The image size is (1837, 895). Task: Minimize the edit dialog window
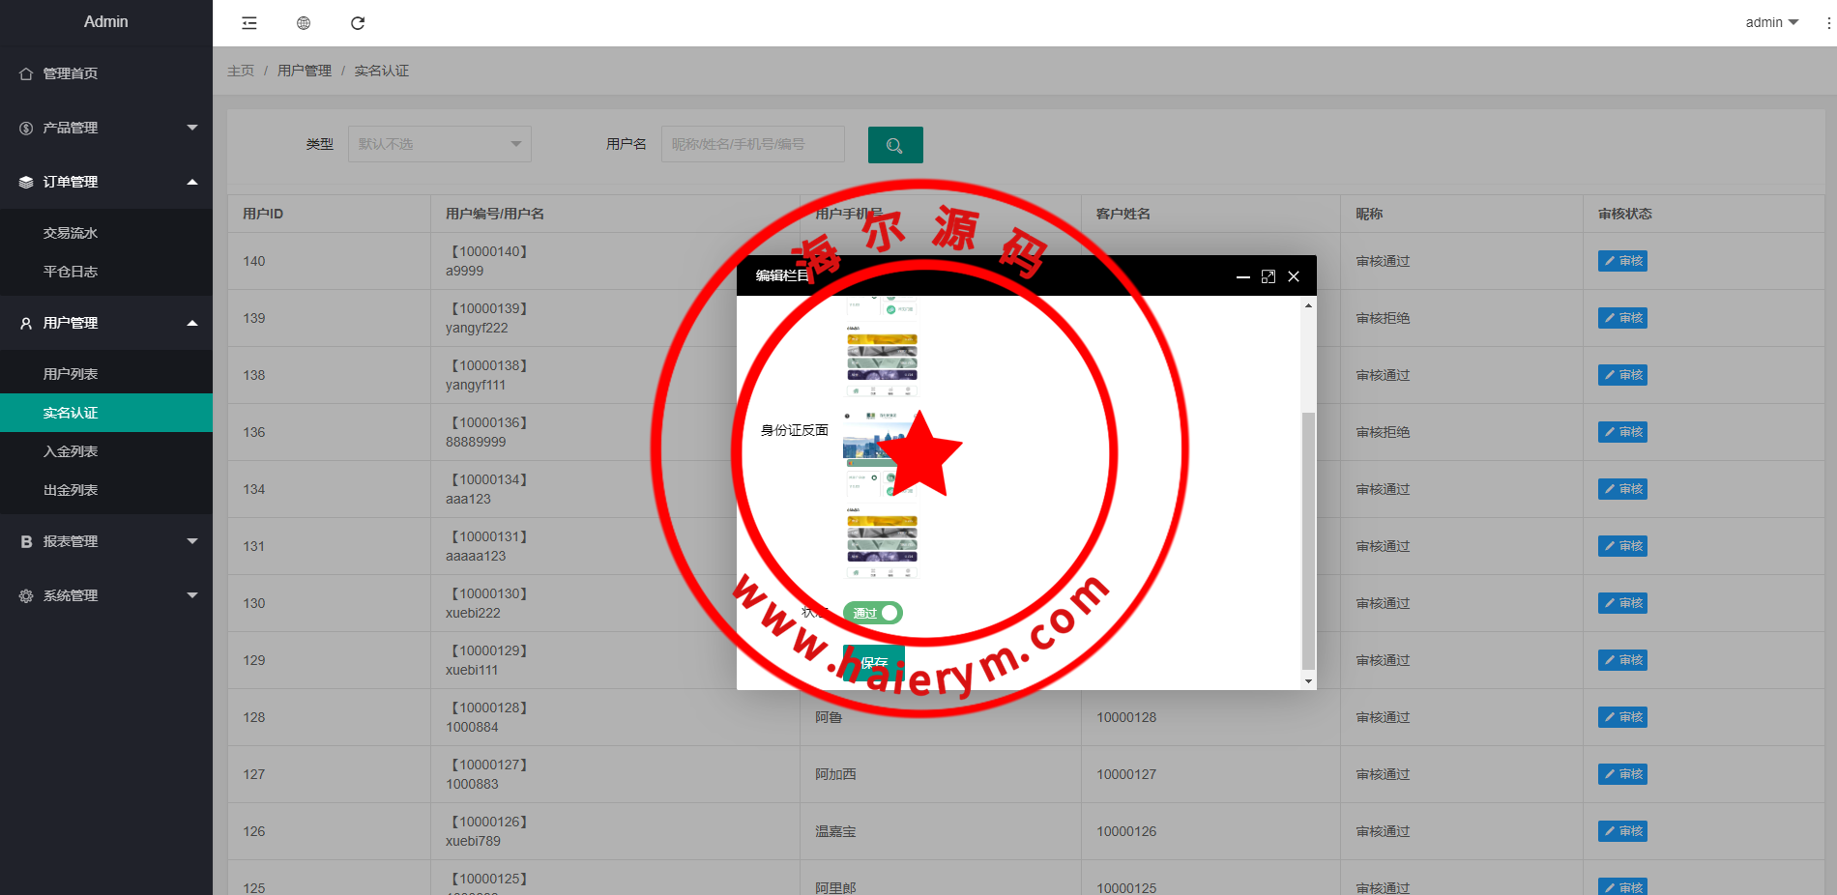[x=1242, y=276]
